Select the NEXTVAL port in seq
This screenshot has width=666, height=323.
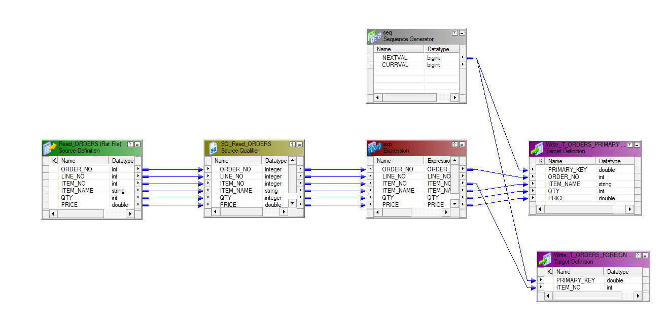pyautogui.click(x=395, y=58)
